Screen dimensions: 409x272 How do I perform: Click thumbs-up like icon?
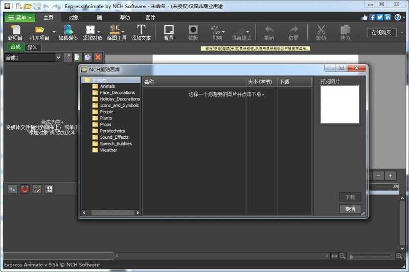click(x=365, y=17)
